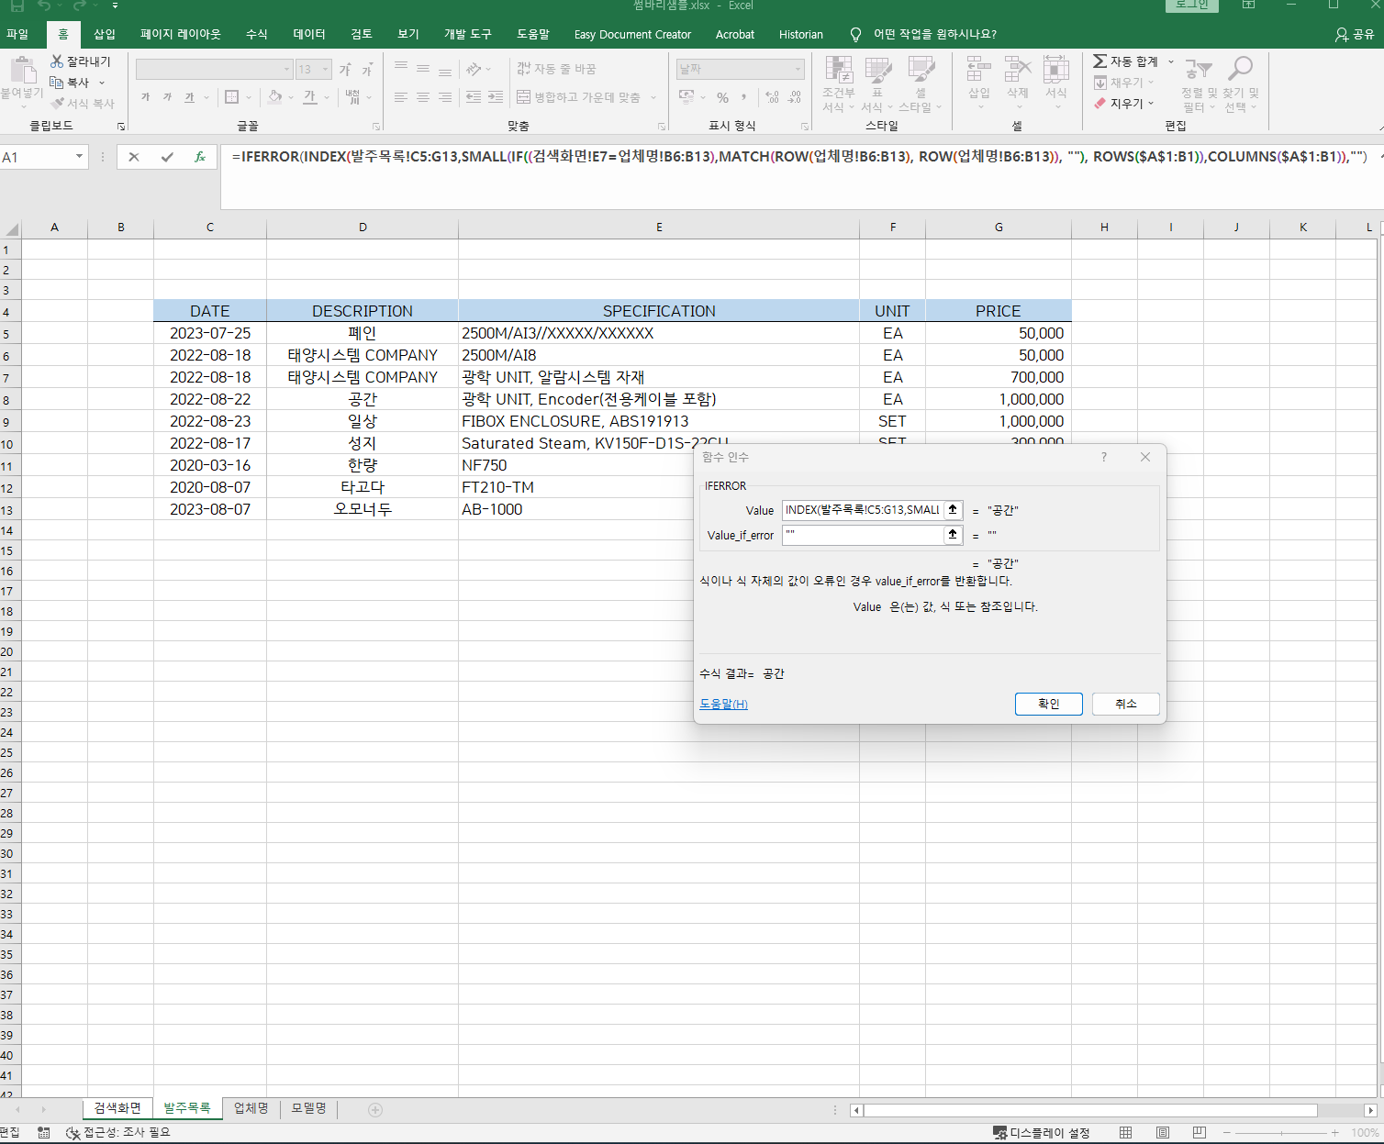
Task: Click the percent style icon
Action: (723, 97)
